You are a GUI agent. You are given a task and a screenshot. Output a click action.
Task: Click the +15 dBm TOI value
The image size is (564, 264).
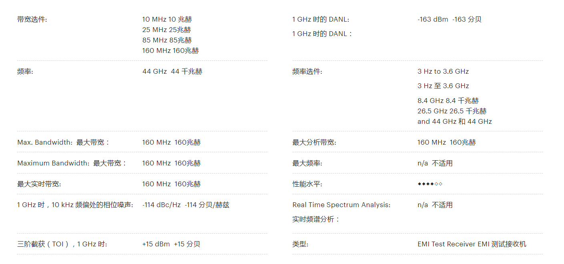[171, 244]
